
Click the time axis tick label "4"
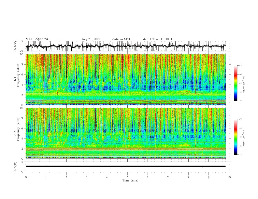pos(107,177)
